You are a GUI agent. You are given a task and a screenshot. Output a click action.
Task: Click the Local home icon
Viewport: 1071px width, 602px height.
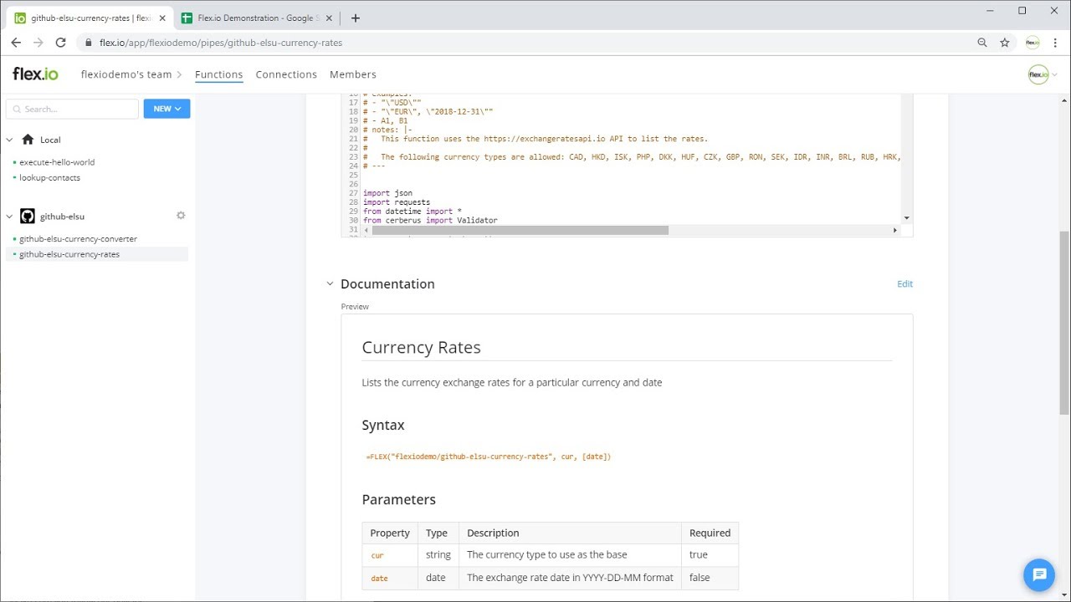(x=28, y=140)
